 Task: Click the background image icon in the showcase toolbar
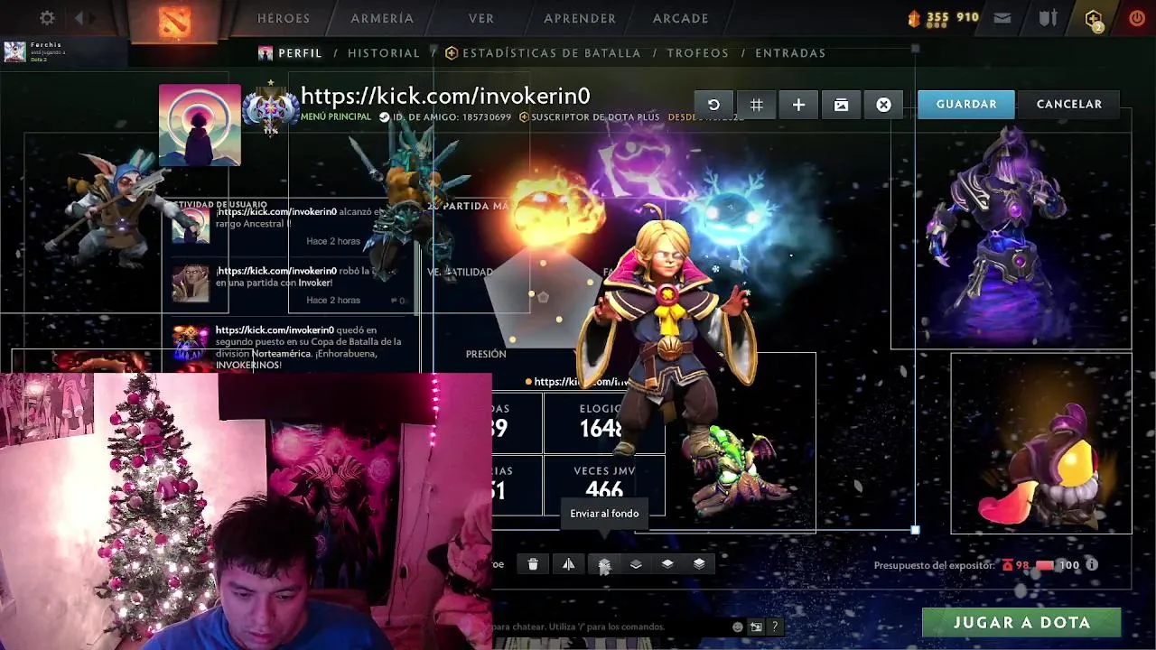click(x=841, y=105)
